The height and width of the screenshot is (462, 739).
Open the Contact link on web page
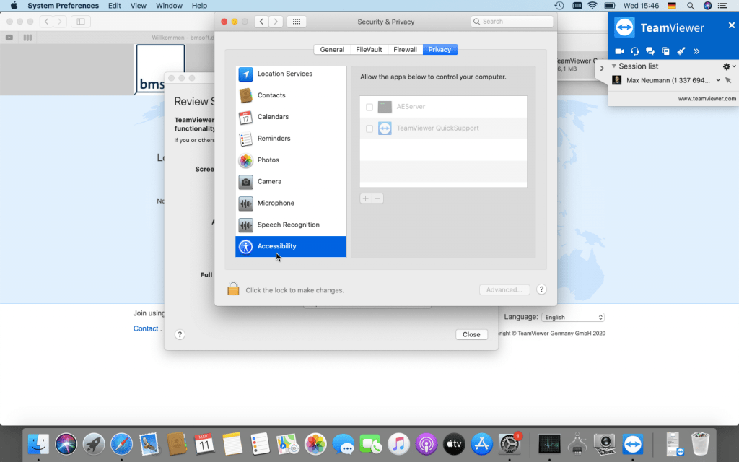click(146, 328)
